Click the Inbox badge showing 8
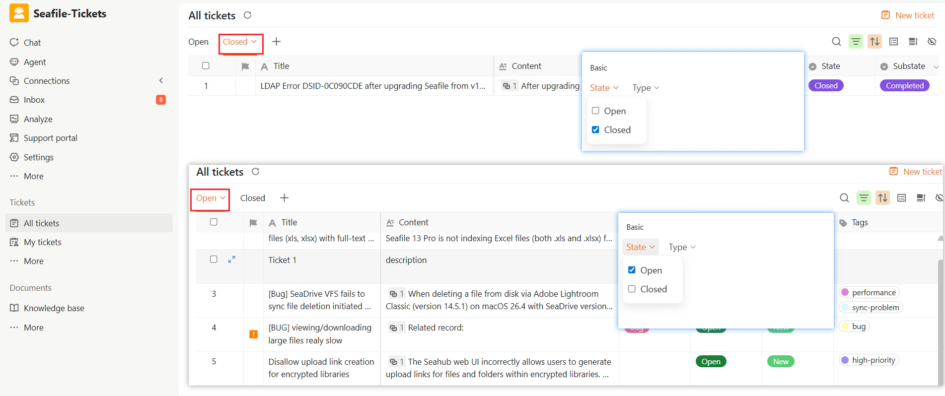Viewport: 945px width, 396px height. [x=161, y=100]
